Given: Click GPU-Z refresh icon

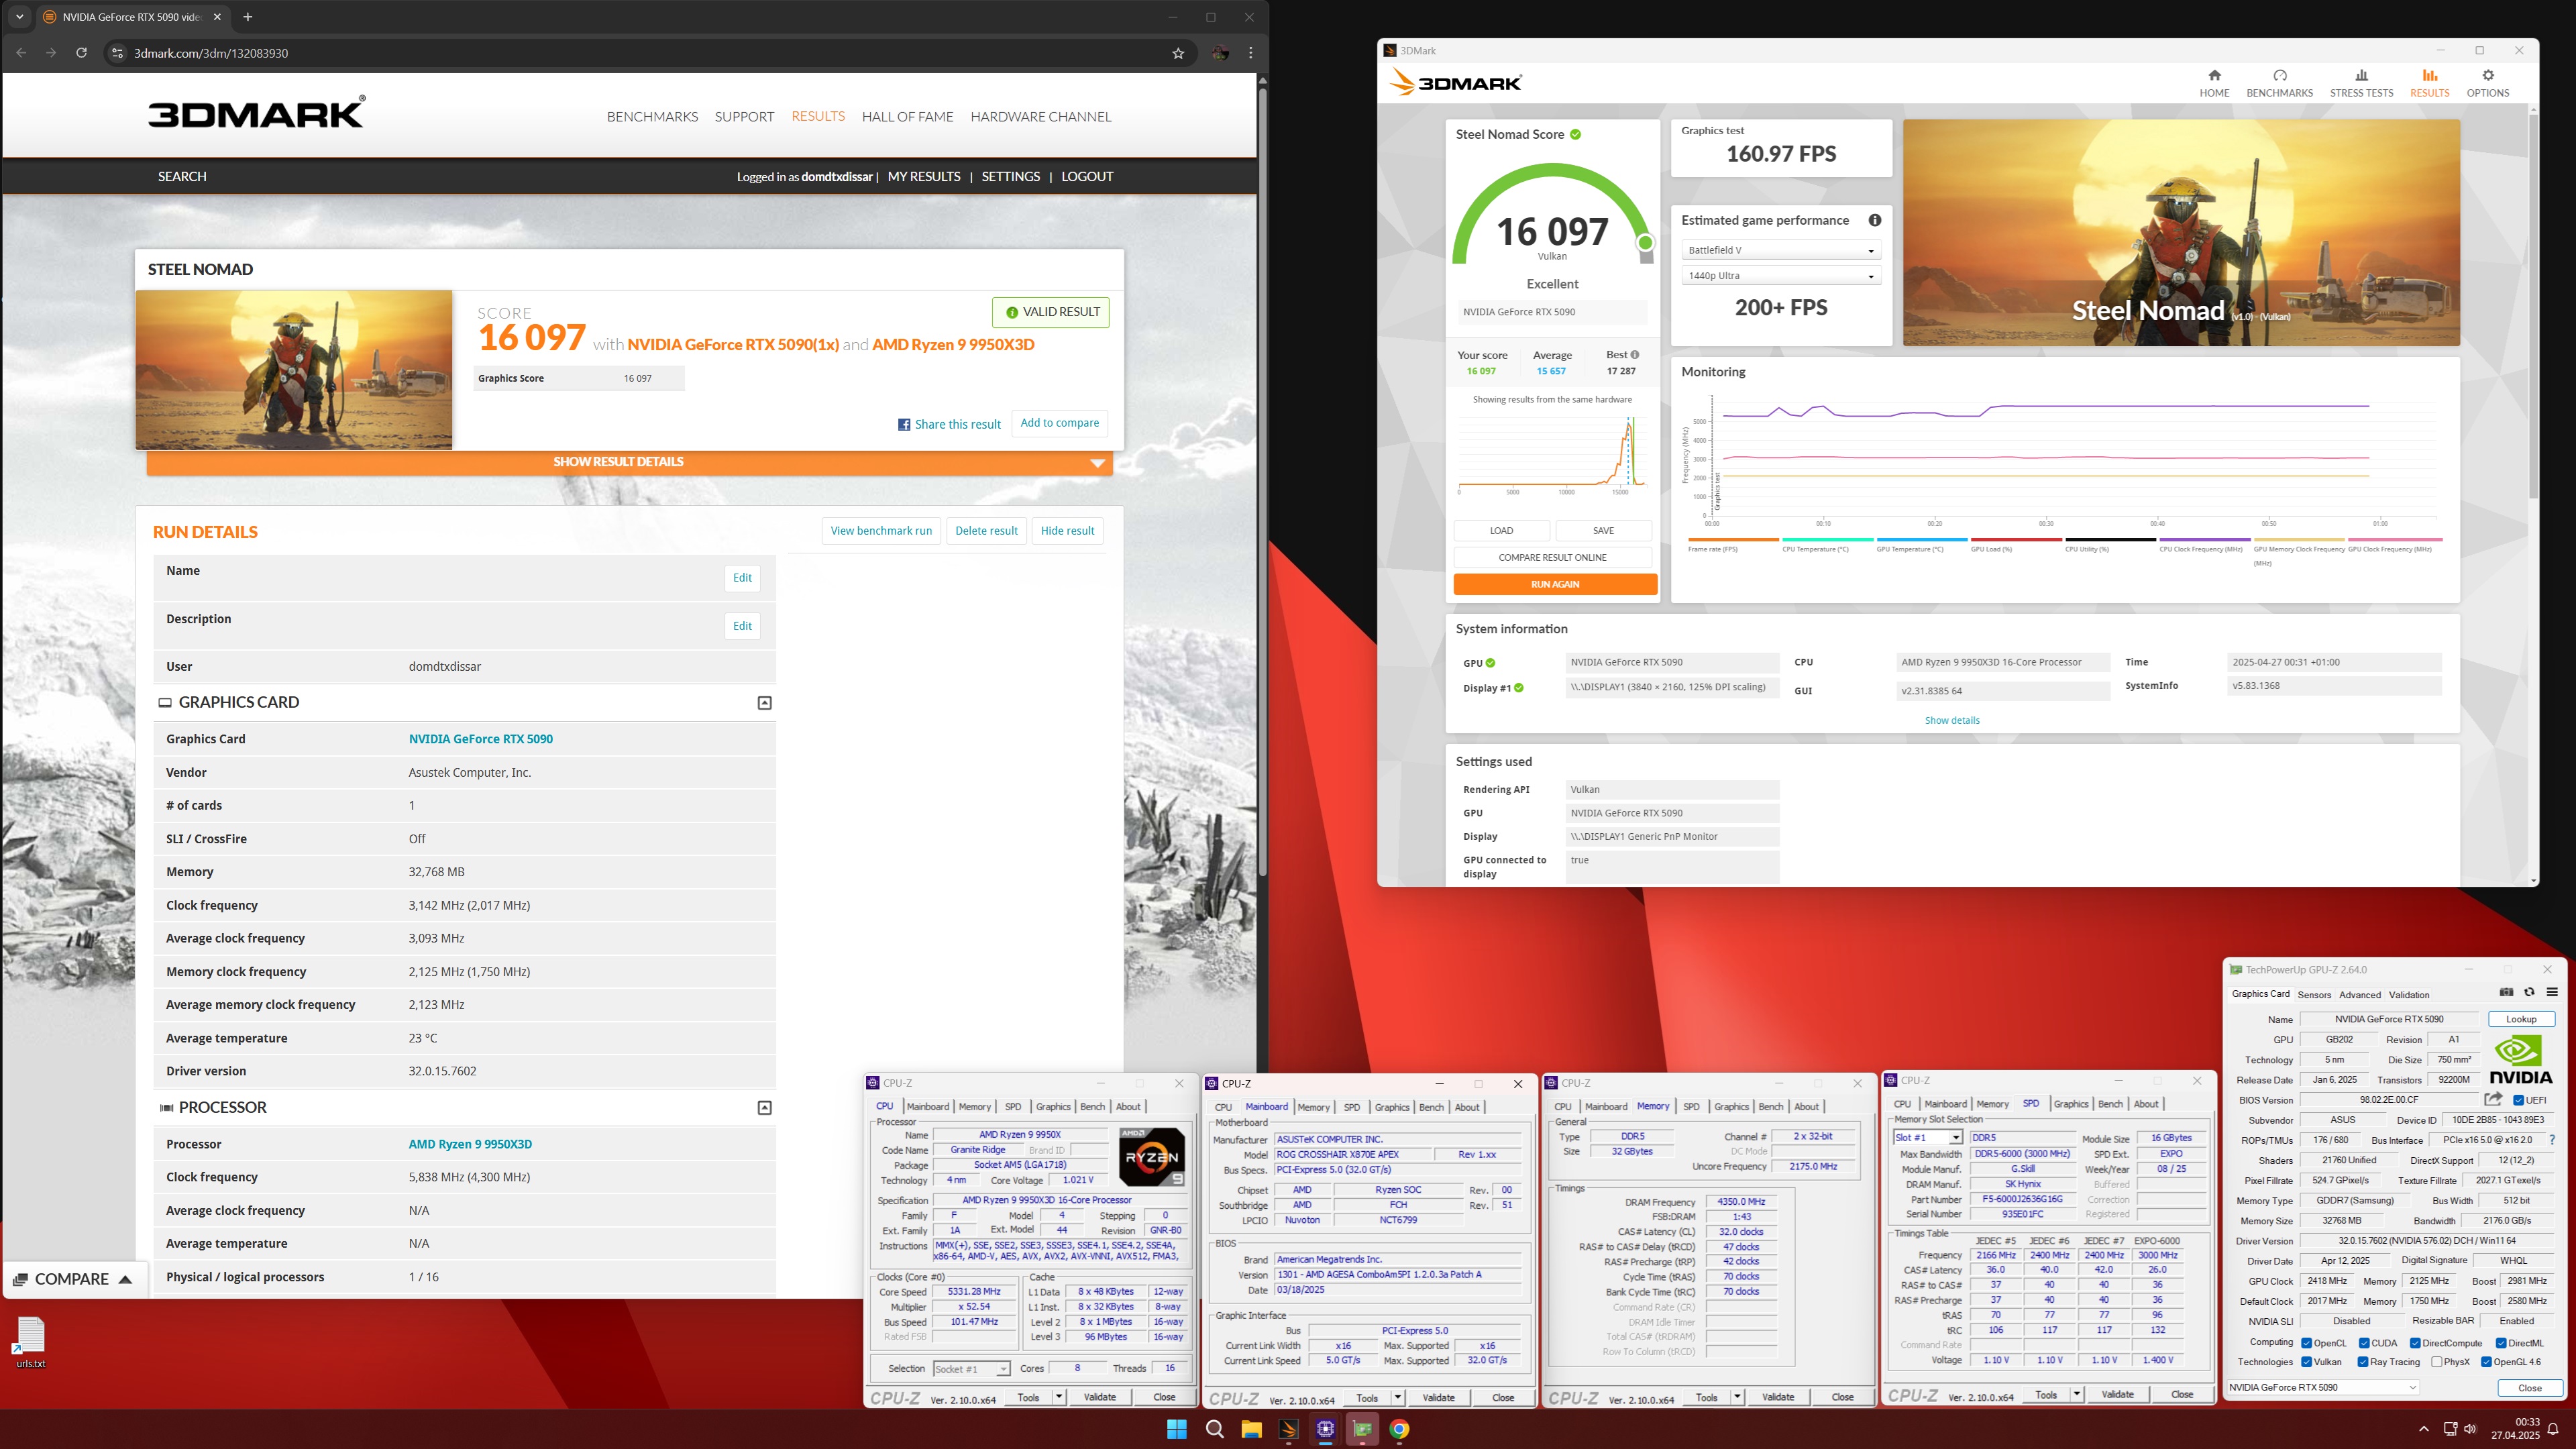Looking at the screenshot, I should click(x=2529, y=992).
